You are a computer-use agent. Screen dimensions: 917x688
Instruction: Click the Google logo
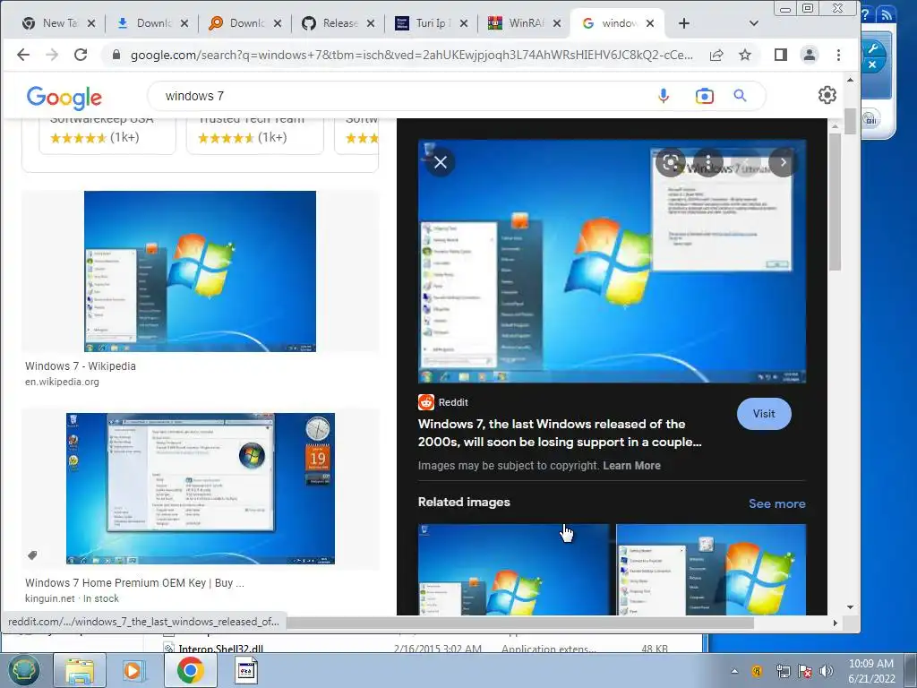click(x=64, y=97)
